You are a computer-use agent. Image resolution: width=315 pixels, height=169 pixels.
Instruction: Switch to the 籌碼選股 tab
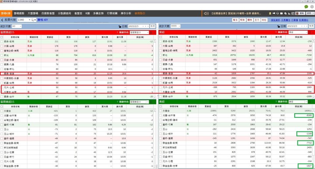pos(19,14)
